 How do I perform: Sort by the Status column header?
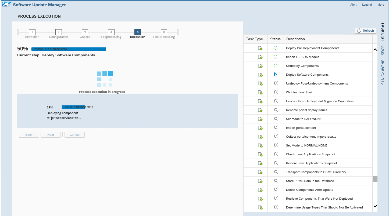tap(276, 39)
